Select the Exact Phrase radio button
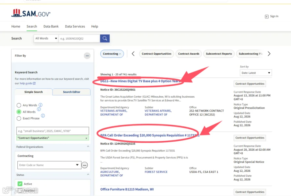 click(19, 118)
